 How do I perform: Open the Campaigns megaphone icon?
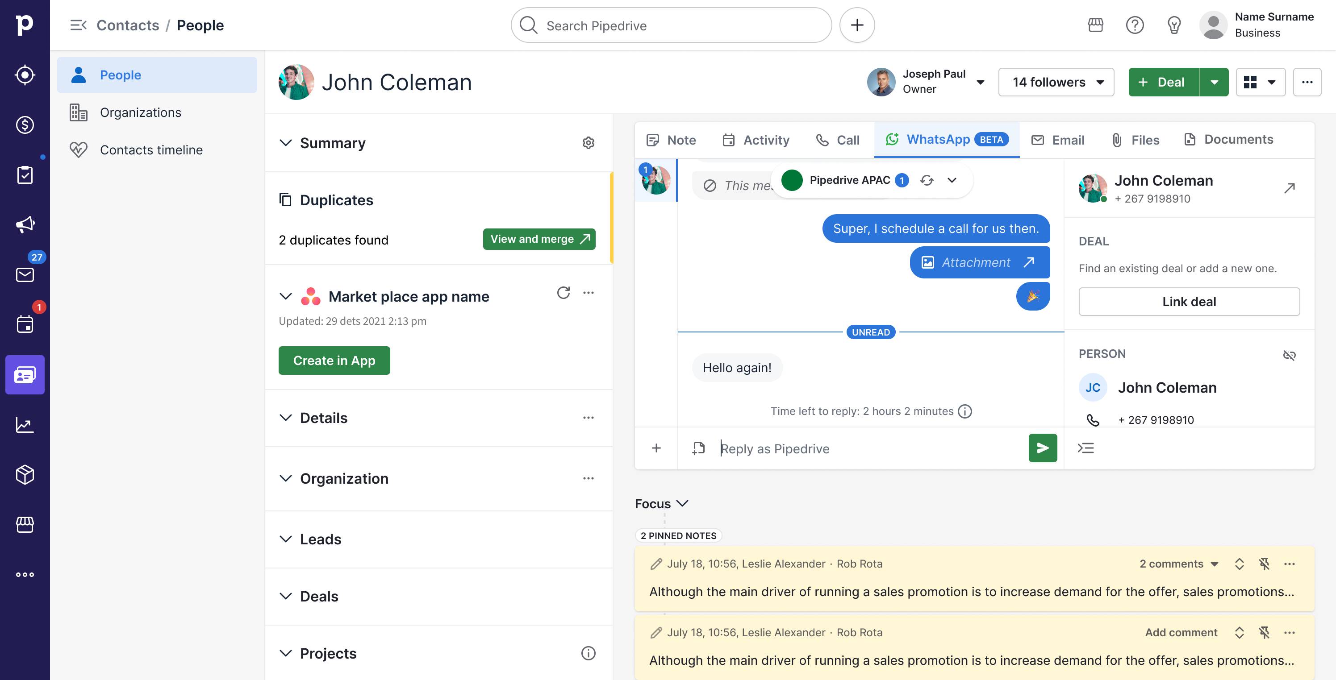25,224
